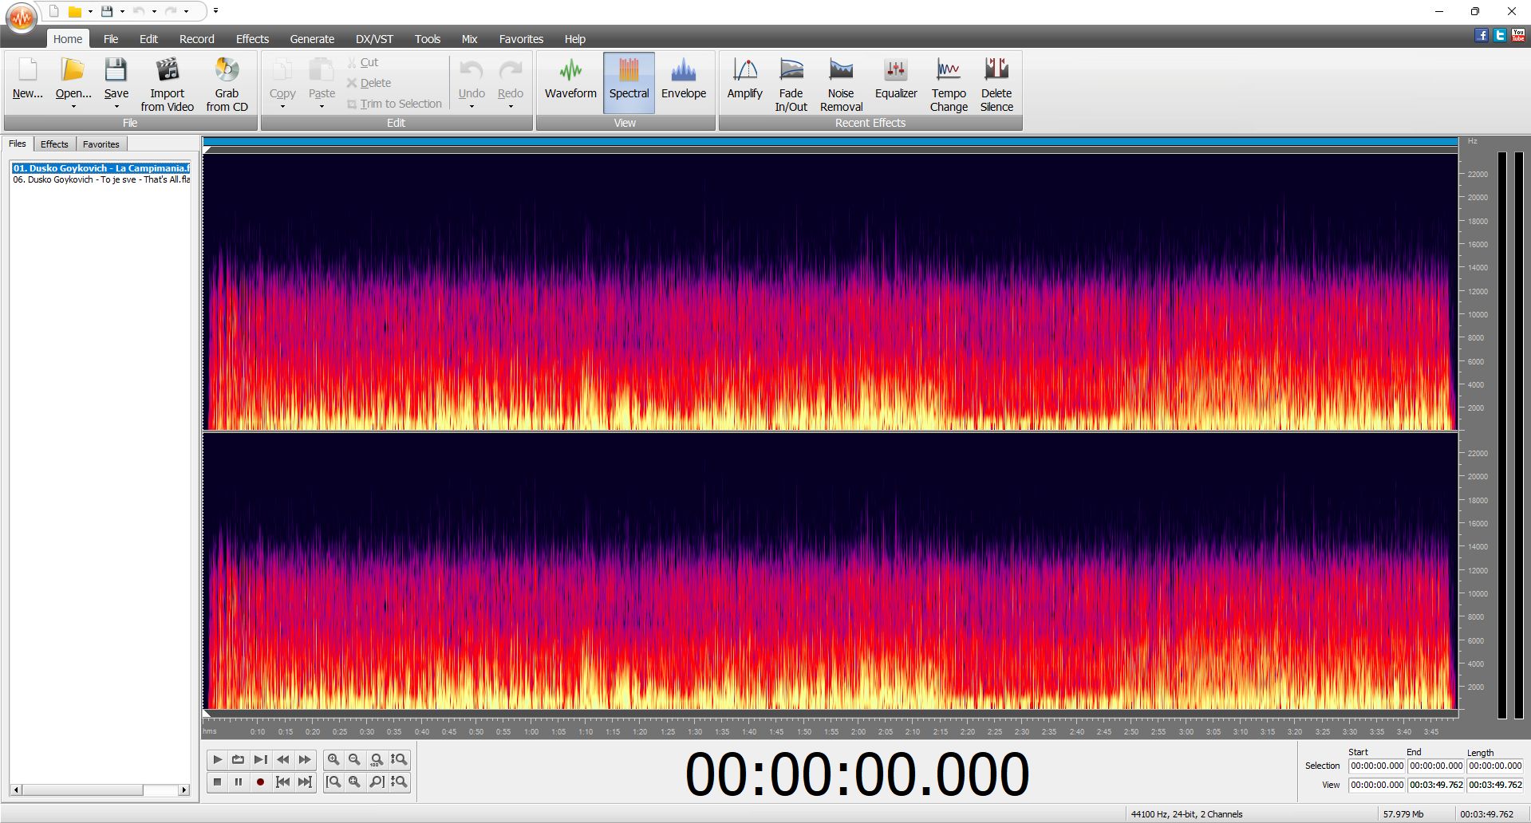Select file 01. Dusko Goykovich - La Campimania
This screenshot has height=823, width=1531.
point(101,168)
